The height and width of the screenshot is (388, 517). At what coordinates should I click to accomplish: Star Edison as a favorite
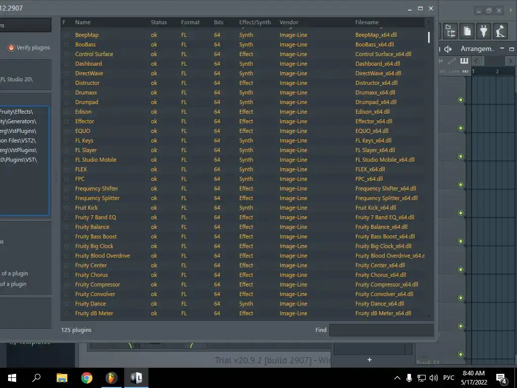click(66, 112)
